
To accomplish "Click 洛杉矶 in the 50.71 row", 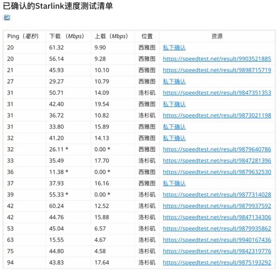I will (147, 93).
